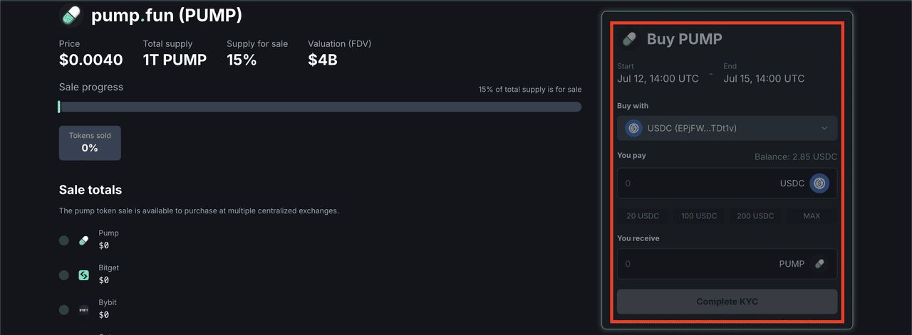Click the pill icon beside Buy PUMP
The width and height of the screenshot is (912, 335).
(x=629, y=39)
